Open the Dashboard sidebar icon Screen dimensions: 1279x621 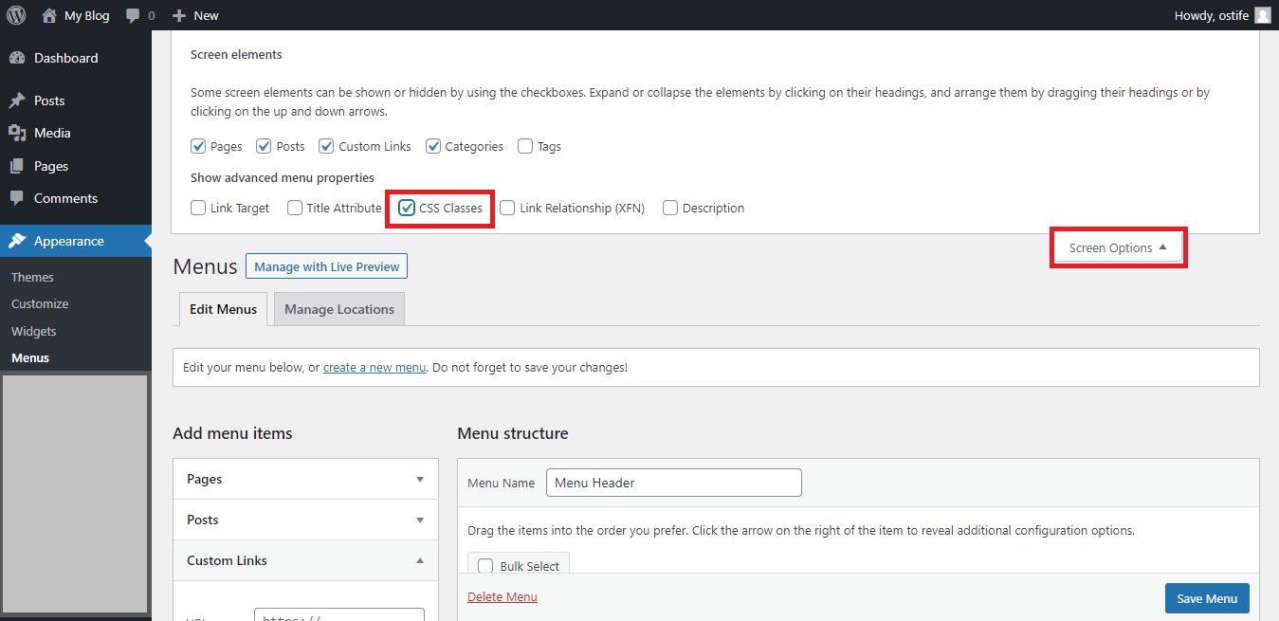17,58
